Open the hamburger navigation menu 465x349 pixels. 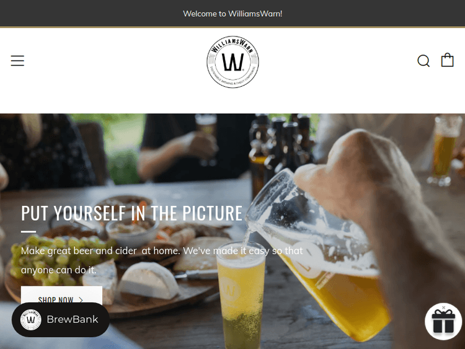tap(17, 61)
